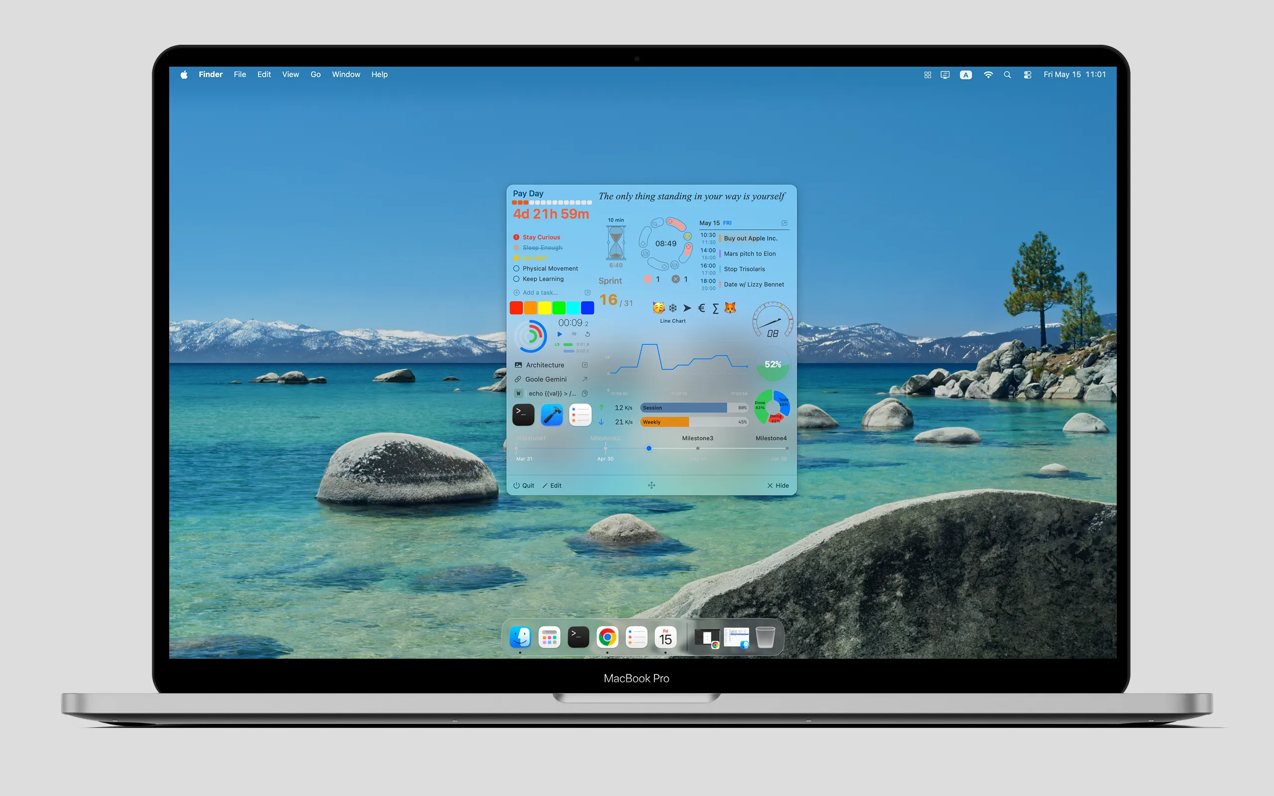
Task: Open the File menu in the menu bar
Action: click(239, 75)
